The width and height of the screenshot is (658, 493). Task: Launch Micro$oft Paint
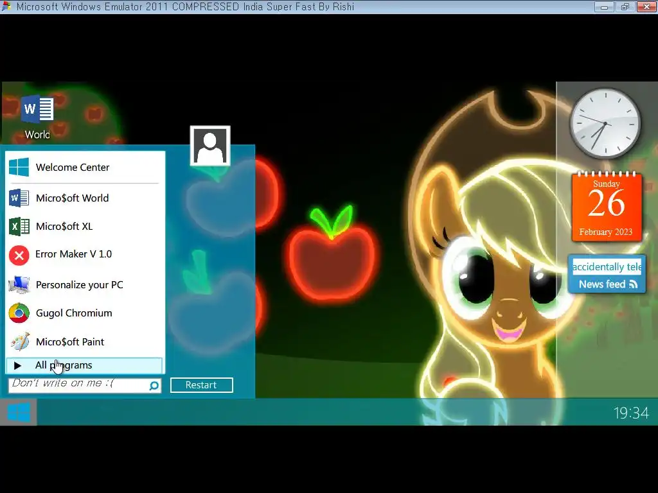pyautogui.click(x=85, y=342)
